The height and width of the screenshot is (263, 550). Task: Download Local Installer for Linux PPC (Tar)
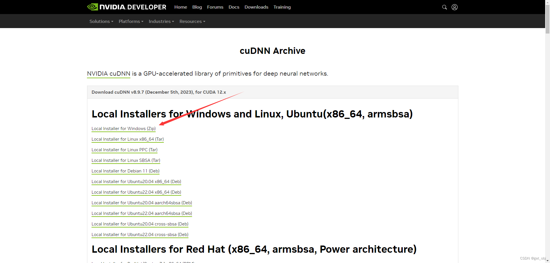click(124, 150)
